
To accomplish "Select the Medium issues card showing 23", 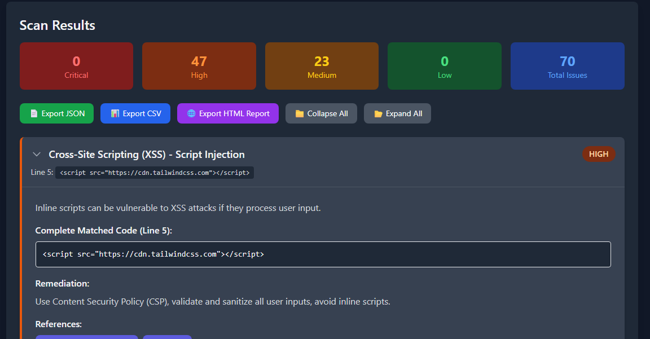I will pos(322,66).
